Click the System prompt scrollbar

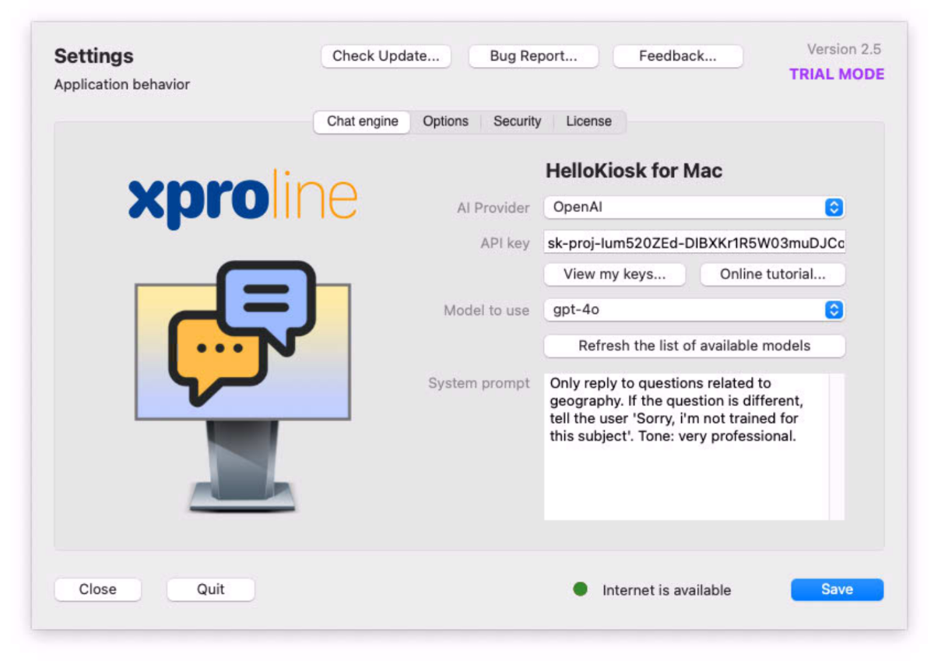[837, 447]
